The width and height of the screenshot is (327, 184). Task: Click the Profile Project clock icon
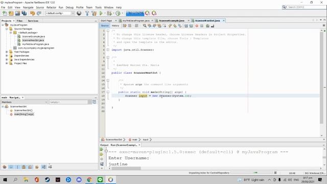click(118, 13)
